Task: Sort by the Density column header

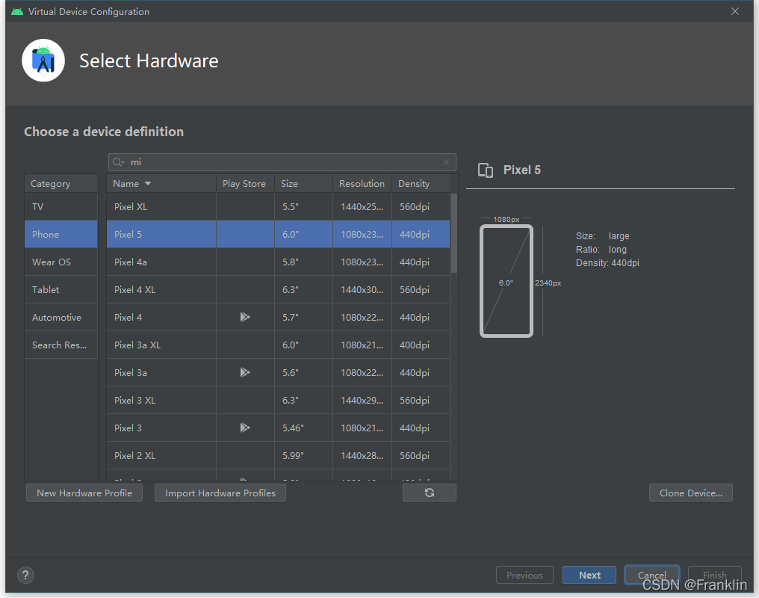Action: [x=421, y=184]
